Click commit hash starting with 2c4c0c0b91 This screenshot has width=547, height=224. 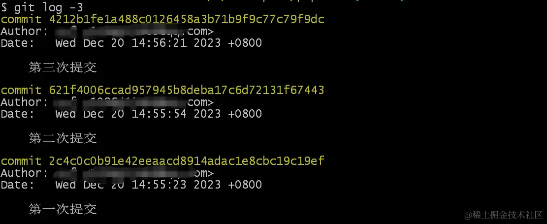click(187, 161)
